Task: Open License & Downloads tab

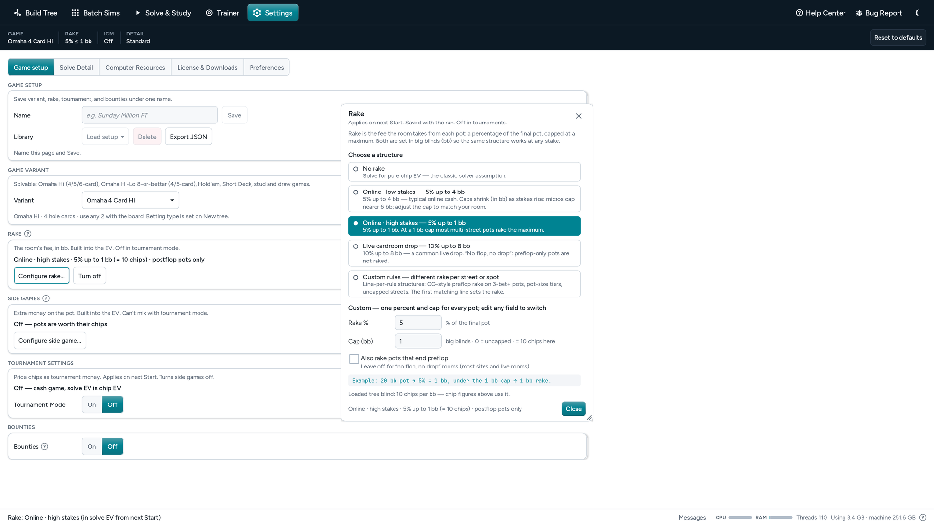Action: click(x=207, y=67)
